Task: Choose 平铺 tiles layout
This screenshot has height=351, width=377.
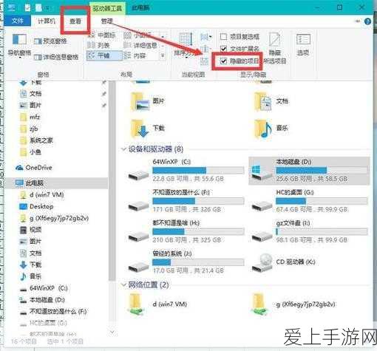Action: 104,55
